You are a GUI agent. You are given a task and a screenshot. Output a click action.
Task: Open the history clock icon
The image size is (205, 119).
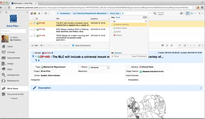(x=185, y=45)
